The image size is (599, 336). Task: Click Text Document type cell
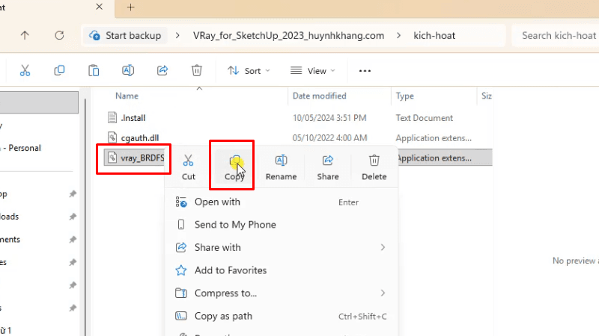424,118
